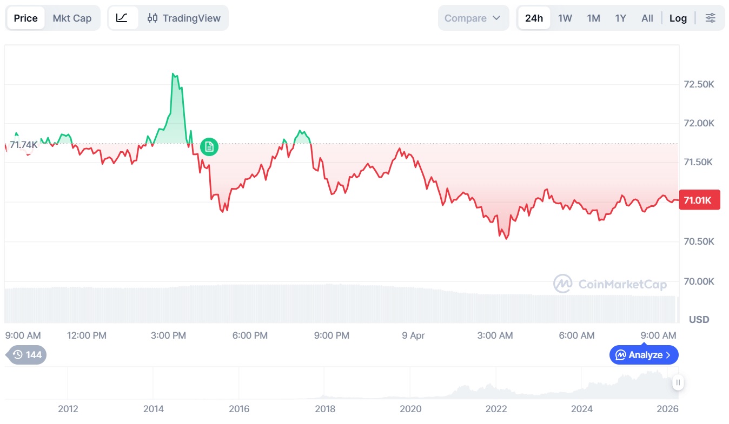Click the green document news marker
729x424 pixels.
(x=209, y=146)
